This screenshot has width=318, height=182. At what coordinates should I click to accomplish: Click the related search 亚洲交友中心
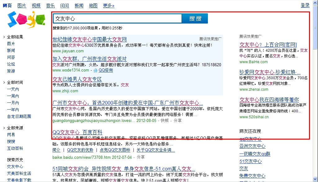click(x=252, y=146)
